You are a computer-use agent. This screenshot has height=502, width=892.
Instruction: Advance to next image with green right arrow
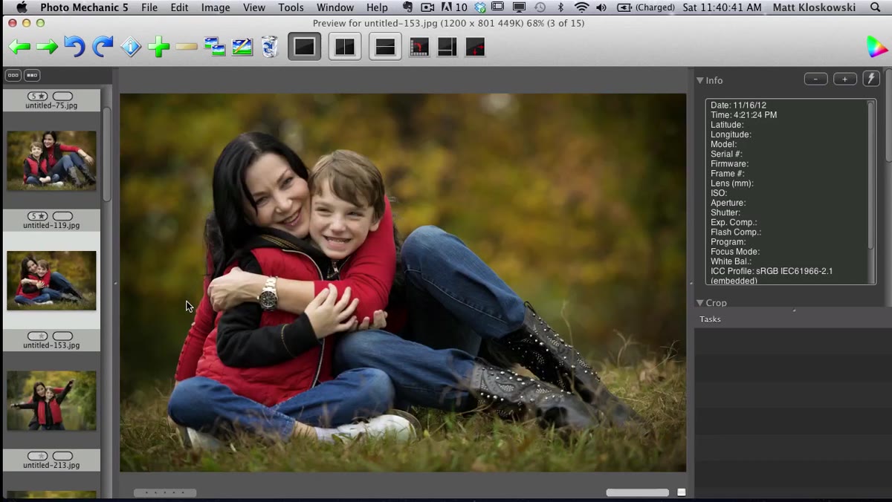tap(47, 48)
